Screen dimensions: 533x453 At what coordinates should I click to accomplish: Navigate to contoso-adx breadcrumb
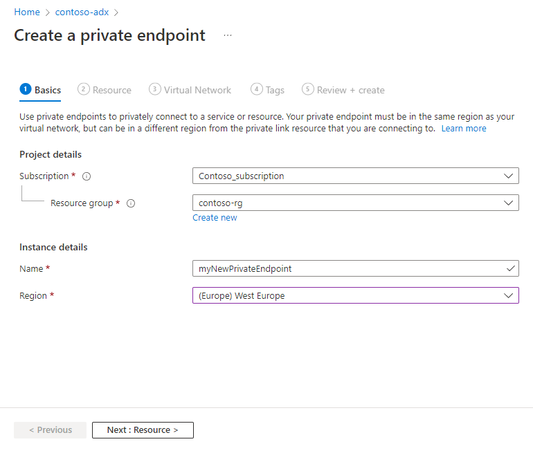82,12
